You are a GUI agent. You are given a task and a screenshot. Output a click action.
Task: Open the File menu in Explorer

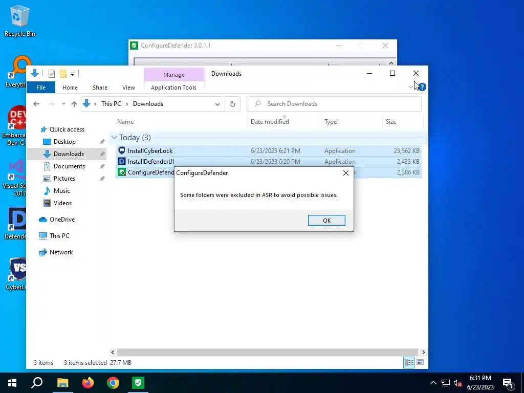pyautogui.click(x=41, y=88)
